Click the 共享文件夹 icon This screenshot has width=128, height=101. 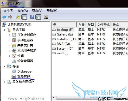(14, 45)
